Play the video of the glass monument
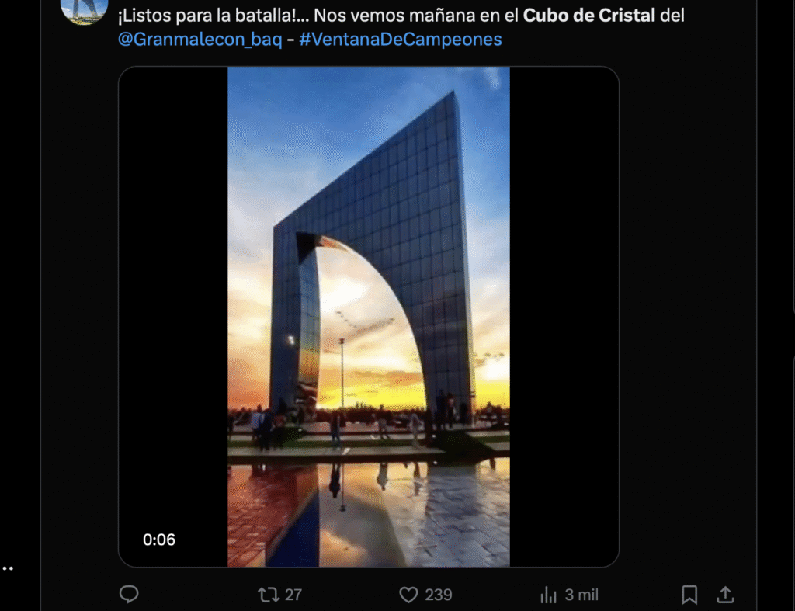795x611 pixels. point(369,317)
